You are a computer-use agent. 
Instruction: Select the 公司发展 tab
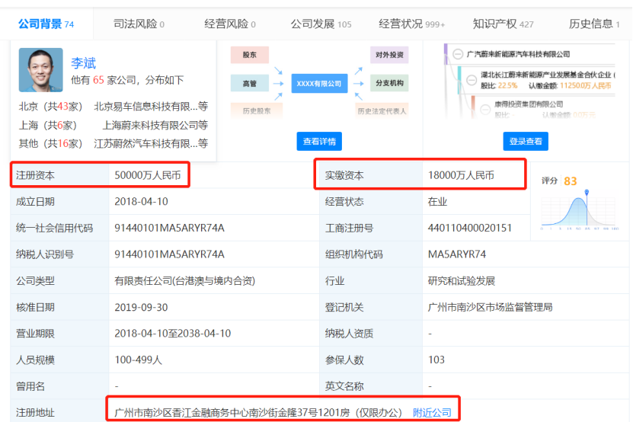pos(321,24)
